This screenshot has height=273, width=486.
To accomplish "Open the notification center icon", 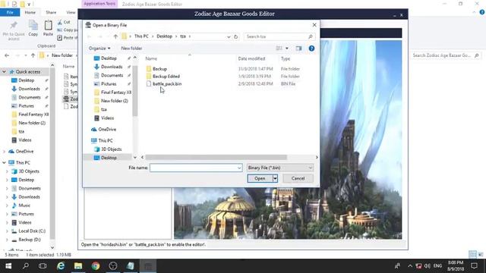I will coord(474,266).
